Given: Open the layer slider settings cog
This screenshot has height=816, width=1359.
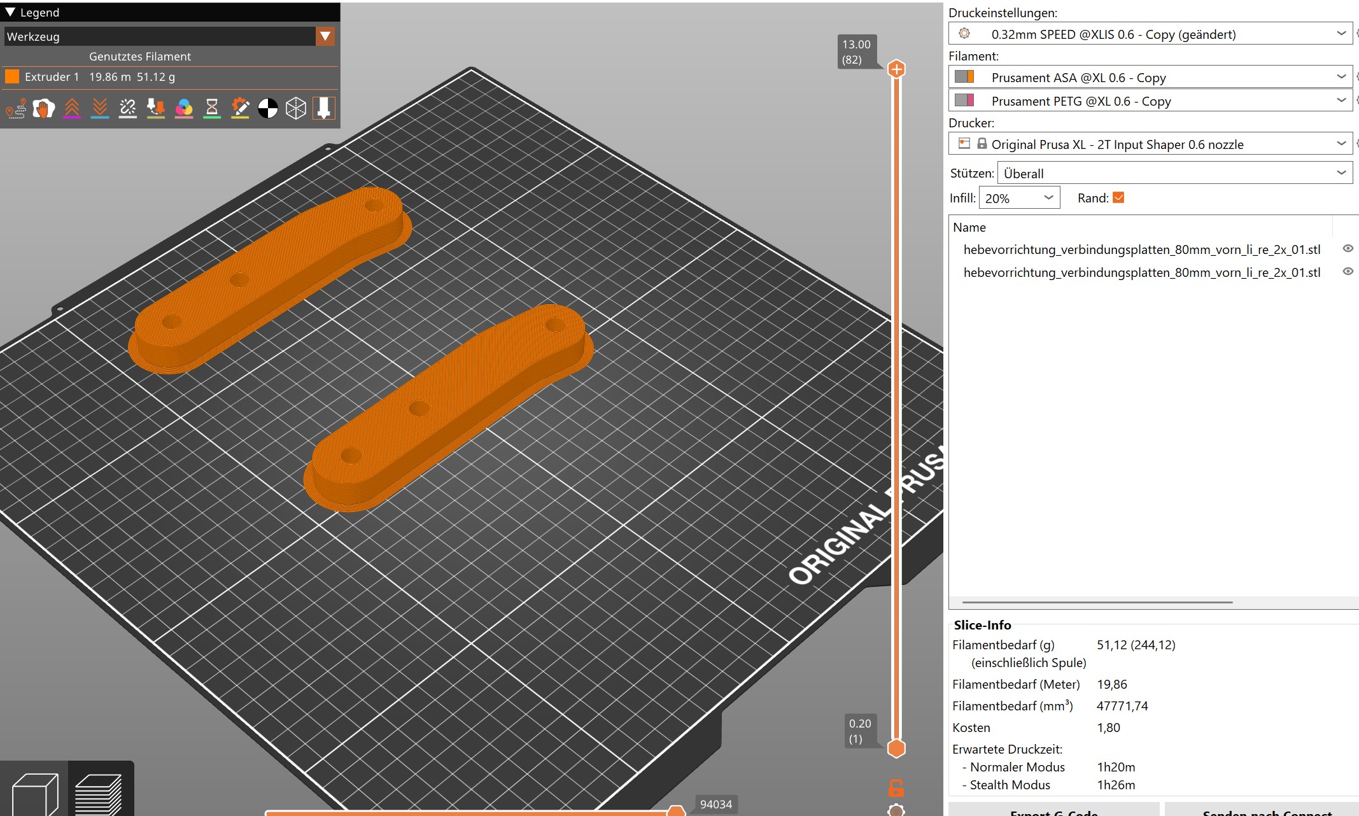Looking at the screenshot, I should point(896,810).
